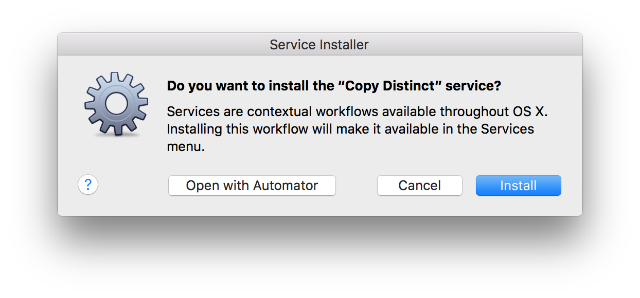The image size is (640, 298).
Task: Click the word "Automator" on the left button
Action: (285, 185)
